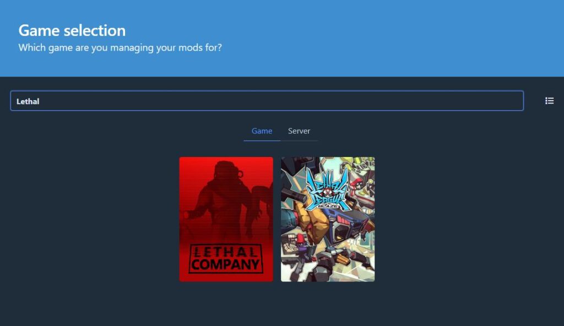Click the word COMPANY on the red cover
The height and width of the screenshot is (326, 564).
coord(226,265)
